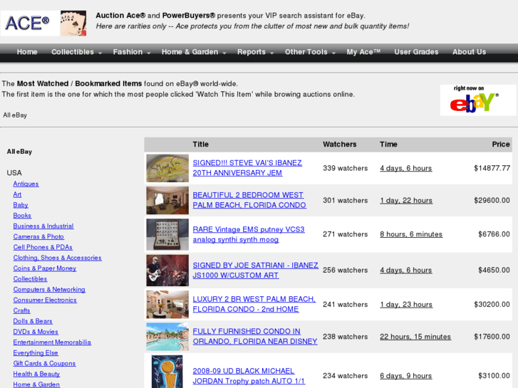The width and height of the screenshot is (518, 388).
Task: Select price '$14877.77'
Action: 492,168
